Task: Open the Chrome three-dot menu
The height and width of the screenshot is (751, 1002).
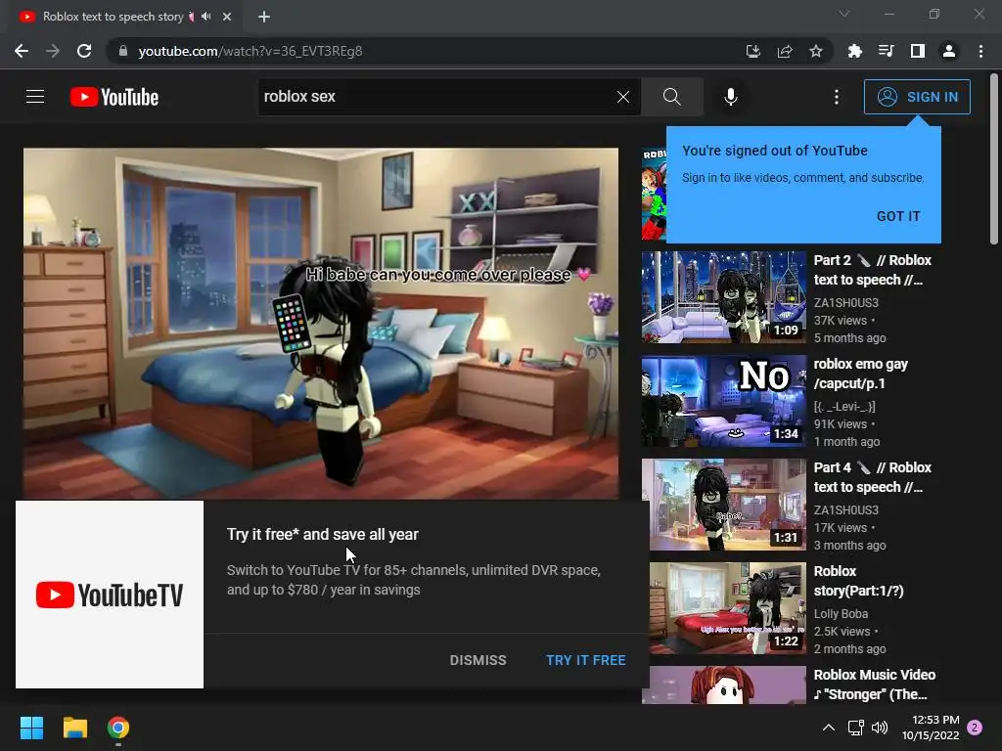Action: tap(980, 51)
